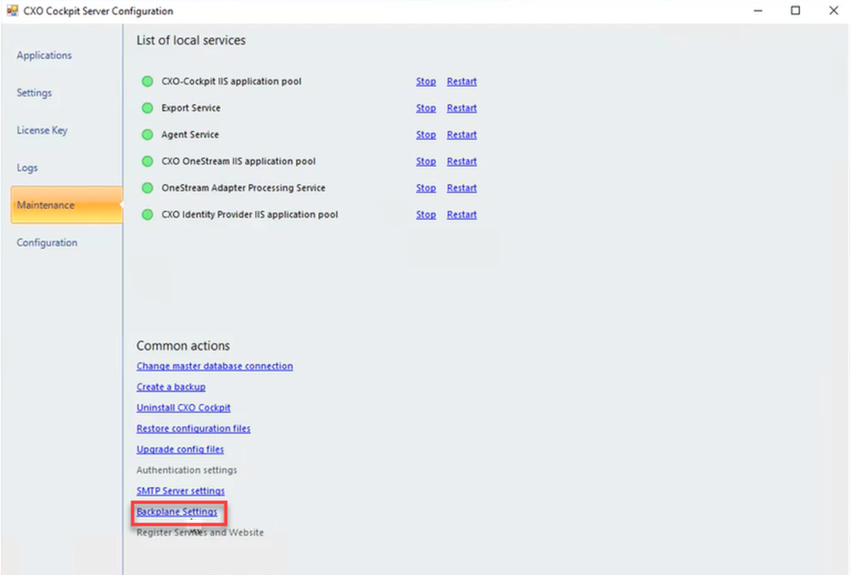The height and width of the screenshot is (575, 852).
Task: Click CXO Identity Provider status indicator
Action: [x=148, y=214]
